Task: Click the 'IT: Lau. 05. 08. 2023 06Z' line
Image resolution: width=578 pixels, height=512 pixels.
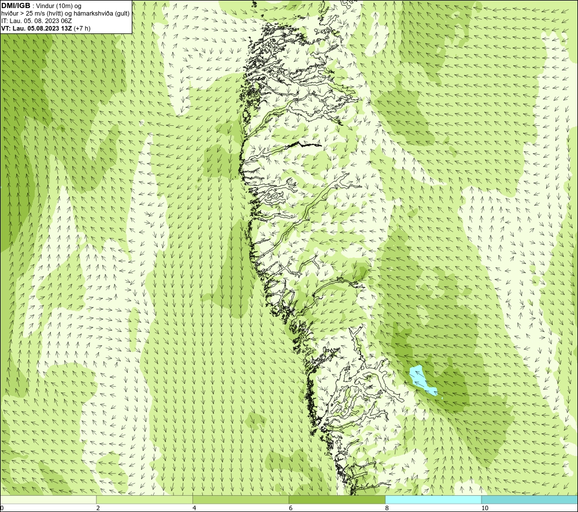Action: 36,21
